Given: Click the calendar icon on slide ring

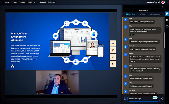Looking at the screenshot, I should click(x=85, y=60).
